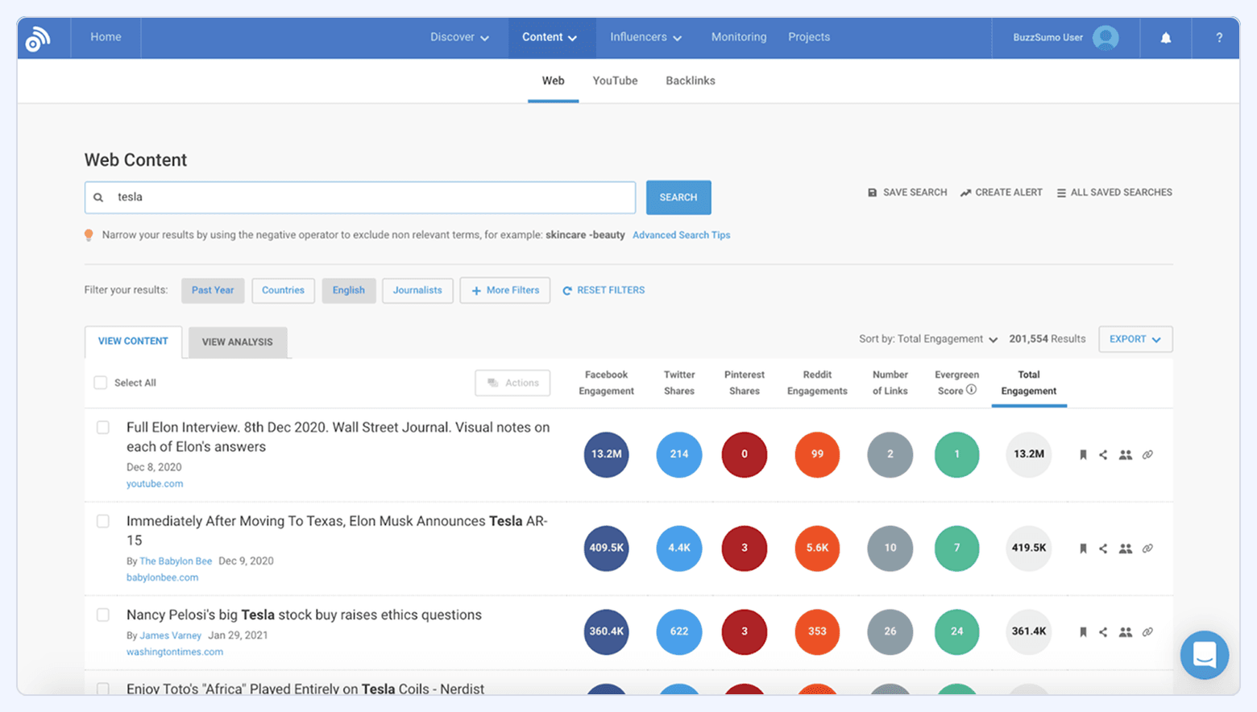Open sharing options for the Babylon Bee article
This screenshot has height=712, width=1257.
[x=1104, y=548]
